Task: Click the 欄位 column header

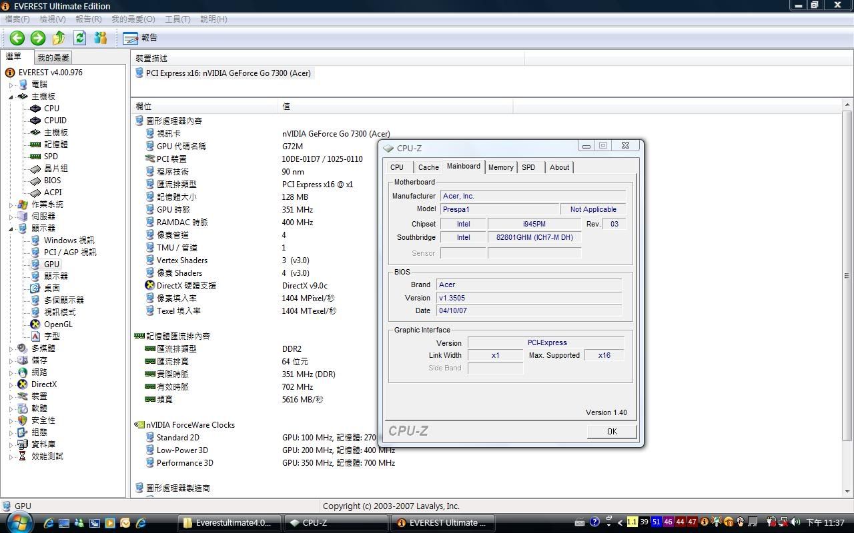Action: point(204,106)
